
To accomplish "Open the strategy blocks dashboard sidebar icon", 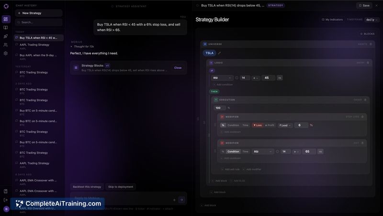I will point(6,19).
